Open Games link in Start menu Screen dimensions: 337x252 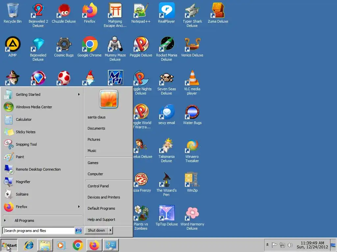[x=93, y=163]
